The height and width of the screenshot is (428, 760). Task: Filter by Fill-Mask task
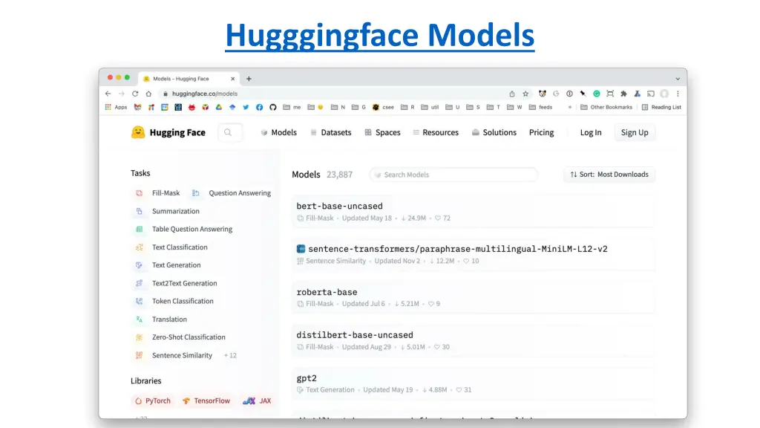click(x=157, y=193)
